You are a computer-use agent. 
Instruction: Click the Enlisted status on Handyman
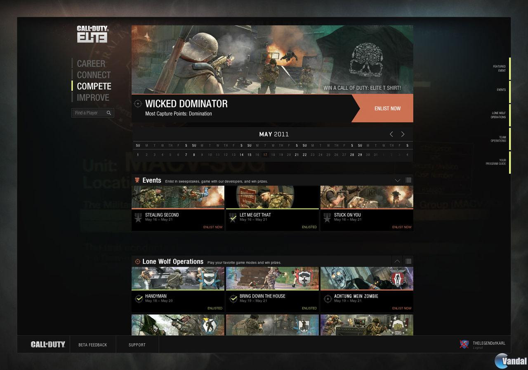coord(215,308)
